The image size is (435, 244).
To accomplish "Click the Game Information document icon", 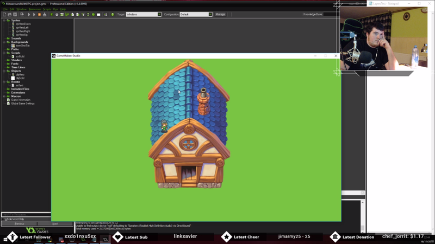I will pos(8,100).
